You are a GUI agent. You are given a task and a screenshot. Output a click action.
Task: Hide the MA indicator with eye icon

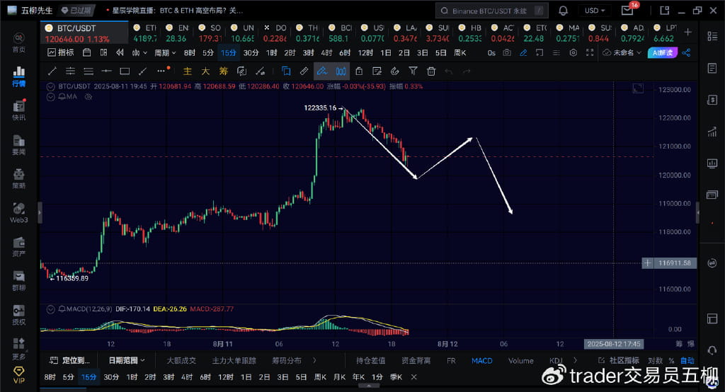click(x=88, y=97)
